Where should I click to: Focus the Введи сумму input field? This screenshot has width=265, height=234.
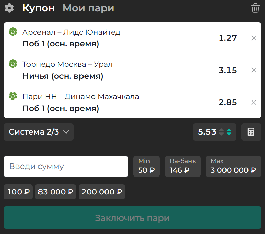point(66,167)
